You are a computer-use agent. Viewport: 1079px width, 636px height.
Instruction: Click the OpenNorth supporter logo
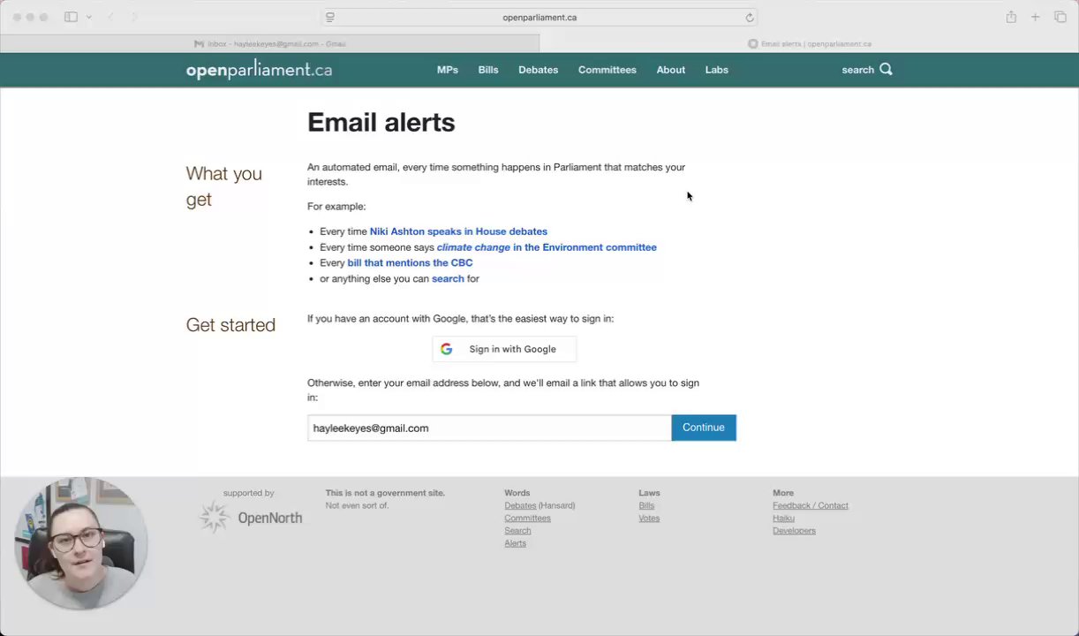(x=250, y=518)
